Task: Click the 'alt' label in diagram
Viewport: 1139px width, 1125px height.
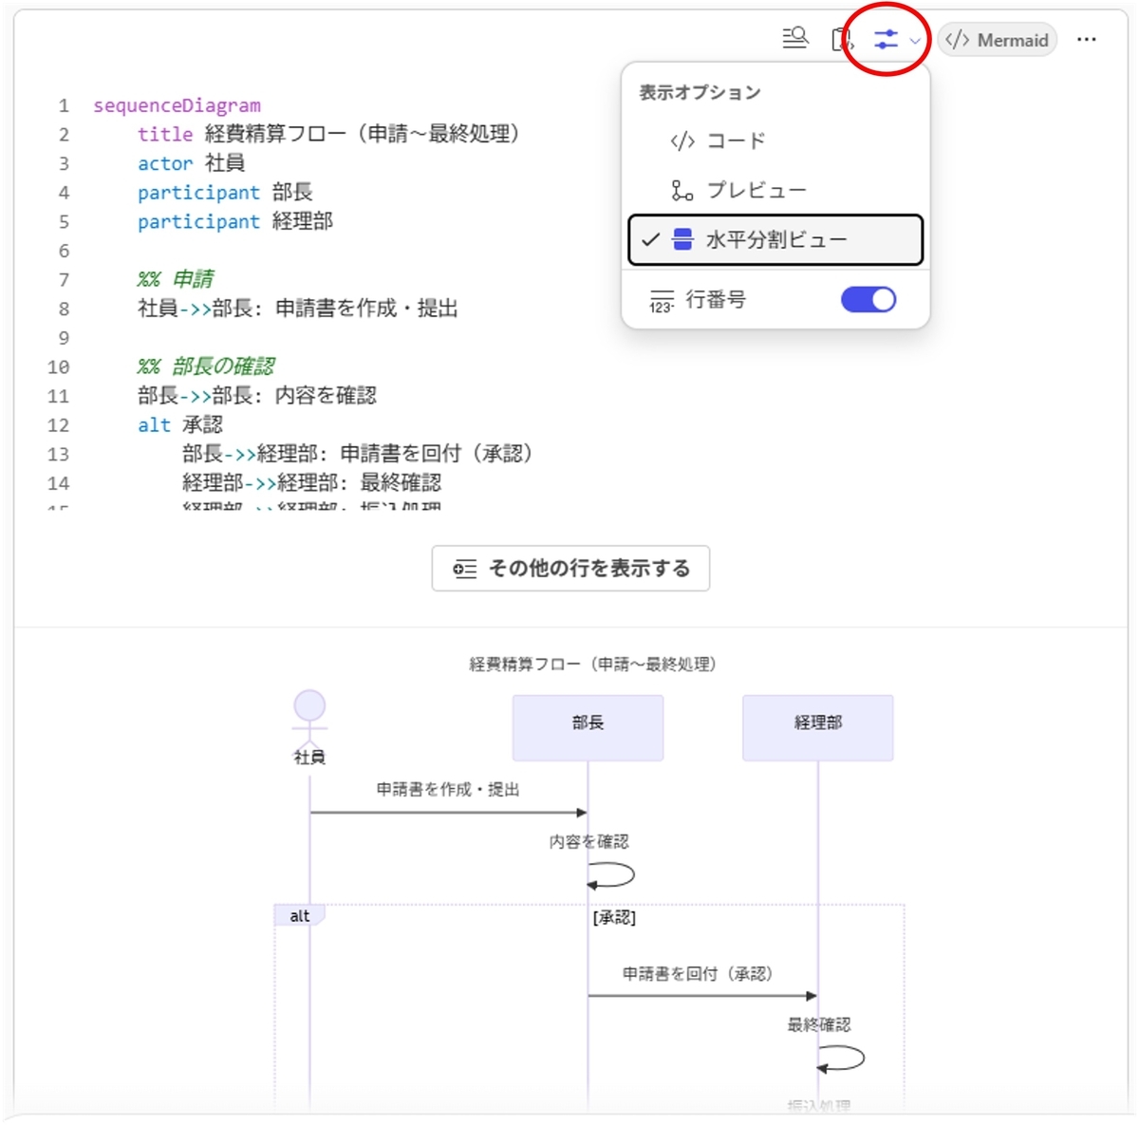Action: click(300, 916)
